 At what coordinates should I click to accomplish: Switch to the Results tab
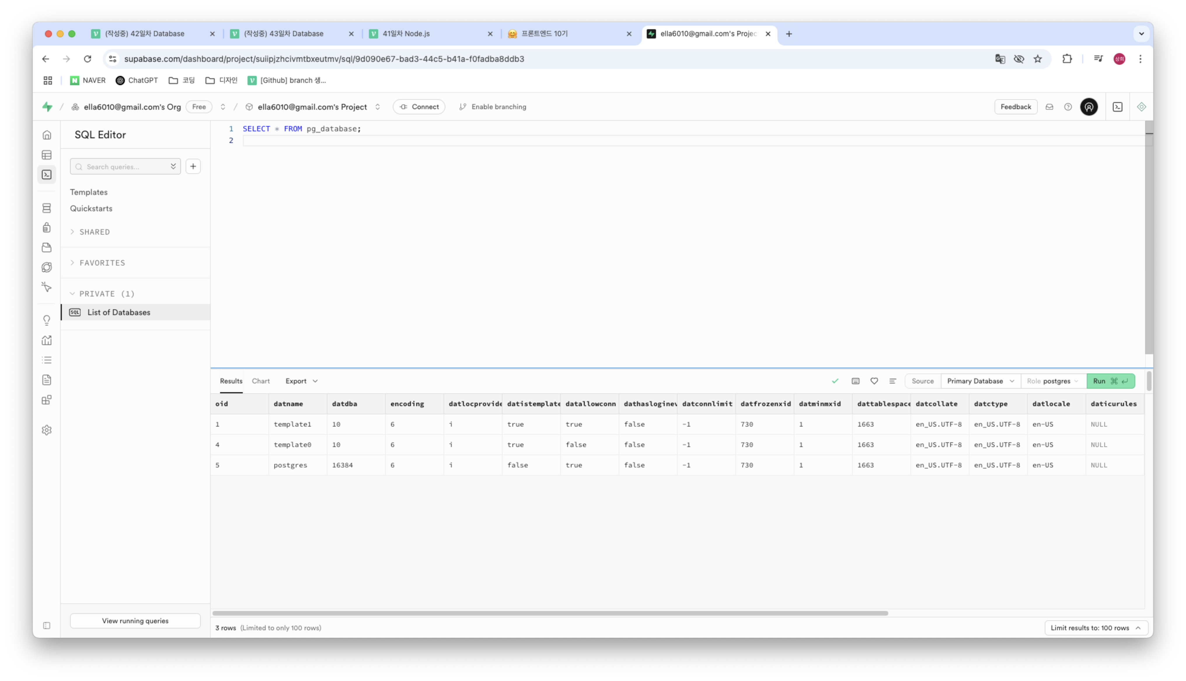coord(231,381)
